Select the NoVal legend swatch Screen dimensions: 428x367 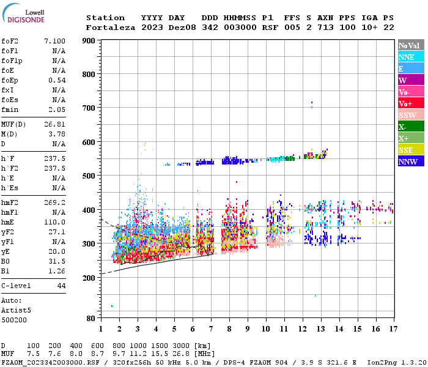coord(411,45)
